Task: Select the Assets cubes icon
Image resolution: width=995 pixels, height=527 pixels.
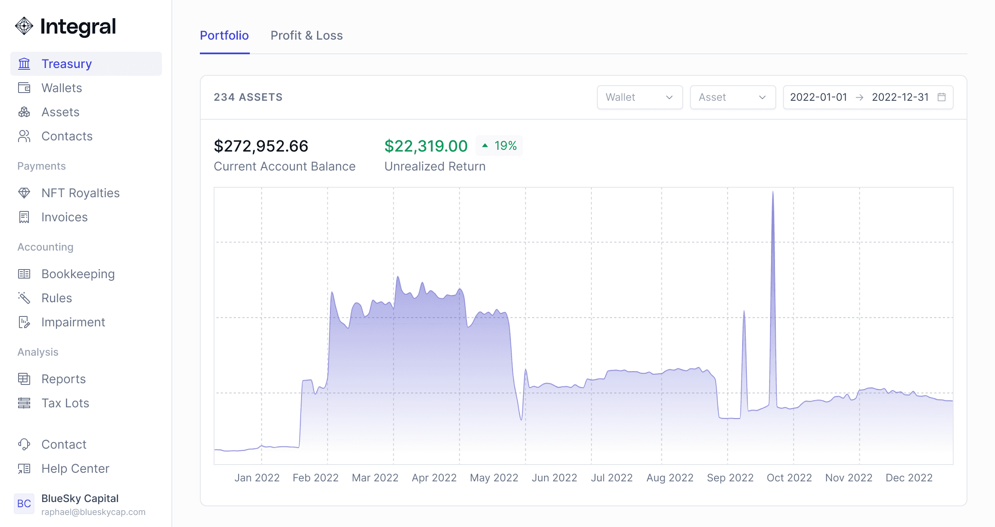Action: pyautogui.click(x=24, y=112)
